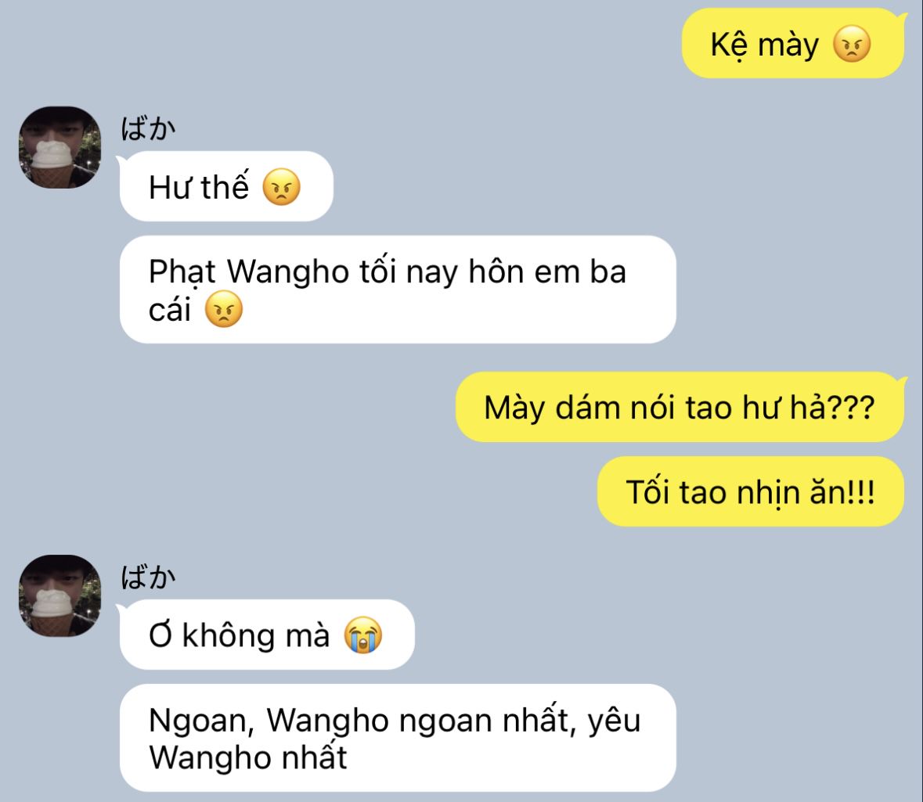Select the "Ơ không mà" message bubble

(x=267, y=635)
